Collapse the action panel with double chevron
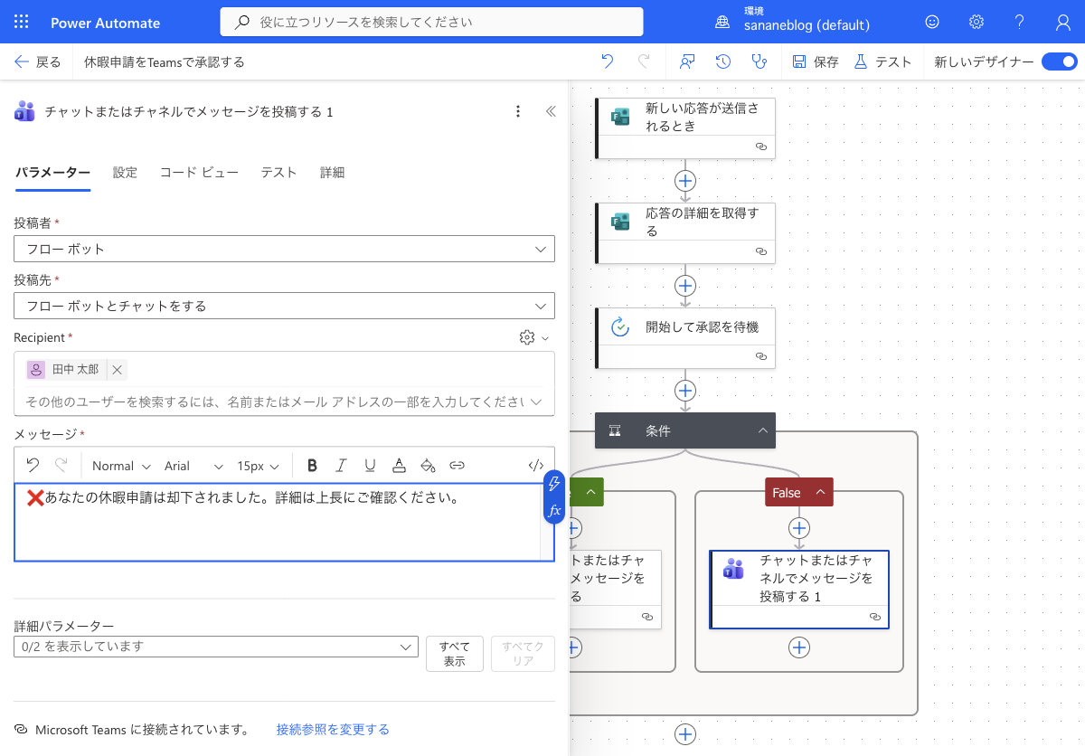 (551, 111)
